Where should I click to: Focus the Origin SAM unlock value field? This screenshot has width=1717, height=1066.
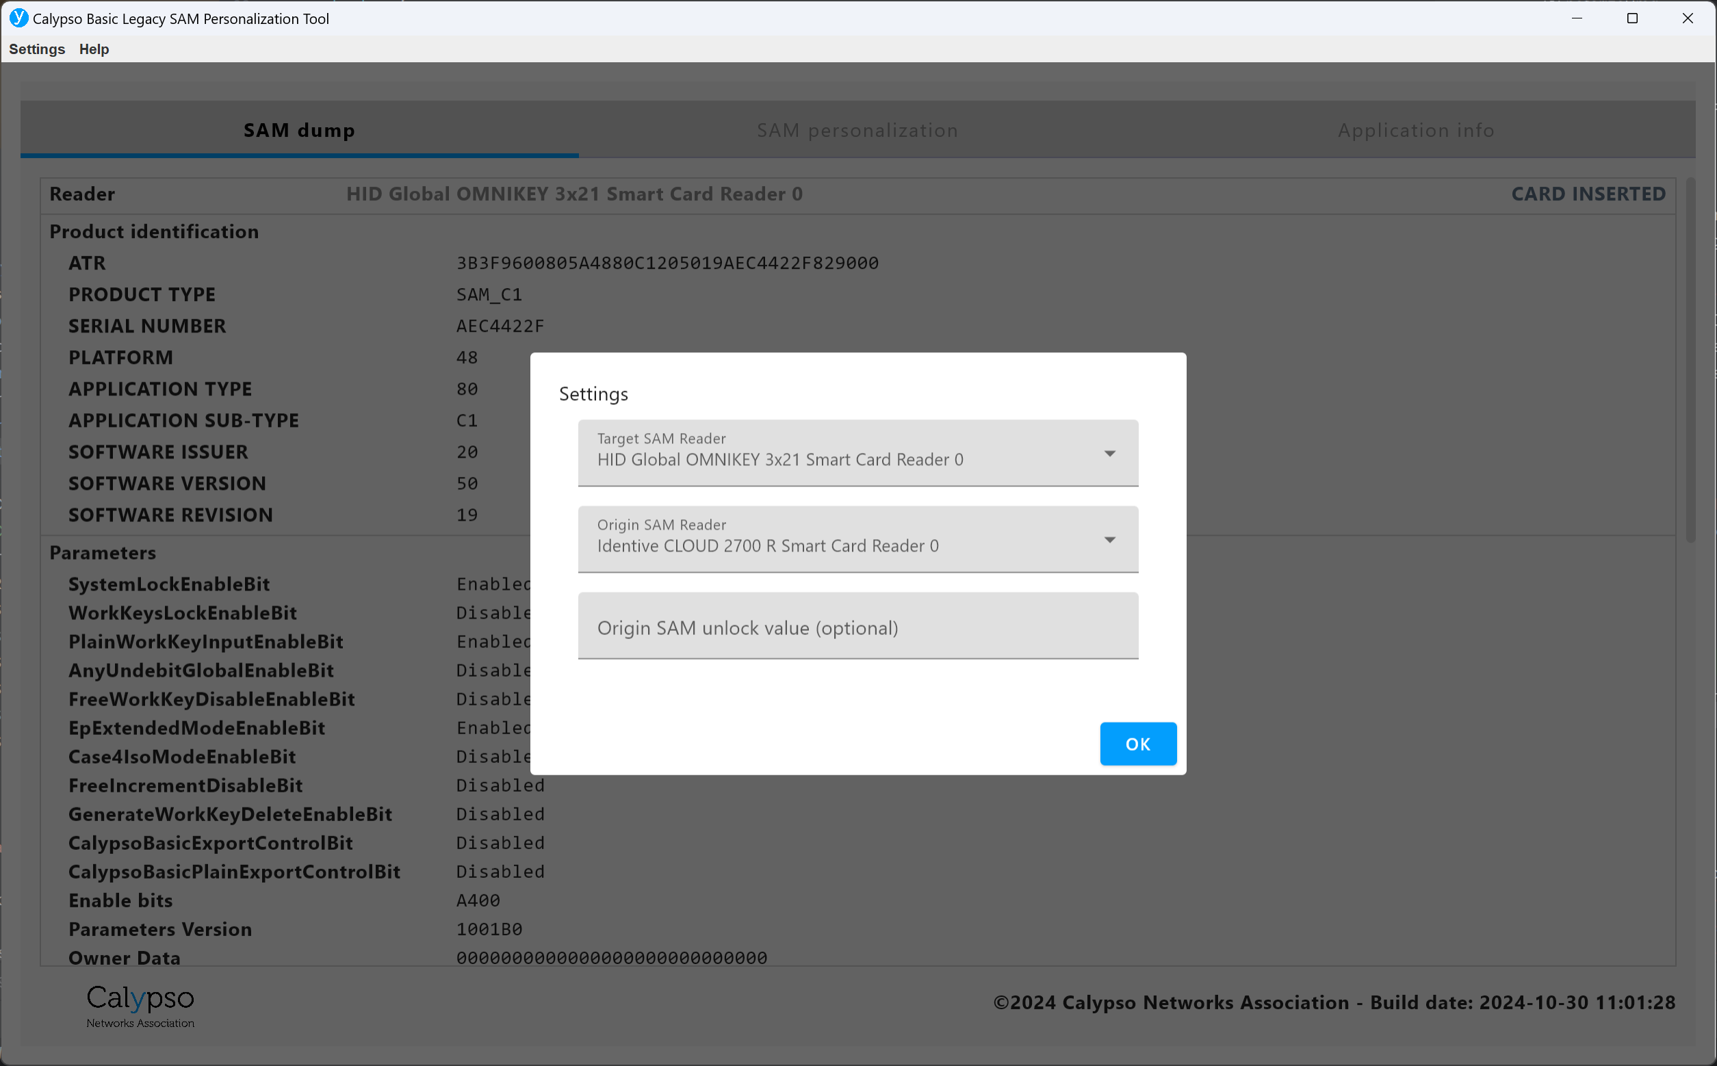coord(858,626)
